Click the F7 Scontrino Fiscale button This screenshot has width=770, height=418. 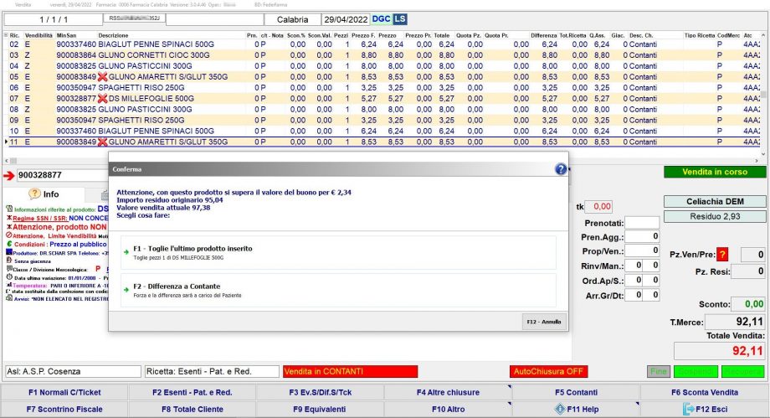click(64, 409)
